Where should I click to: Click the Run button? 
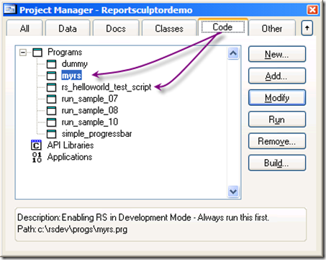[277, 120]
